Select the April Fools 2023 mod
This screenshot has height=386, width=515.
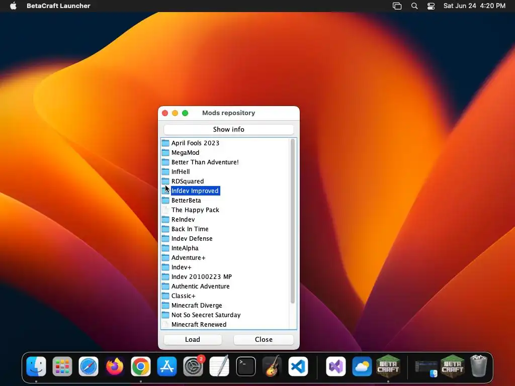pos(195,143)
